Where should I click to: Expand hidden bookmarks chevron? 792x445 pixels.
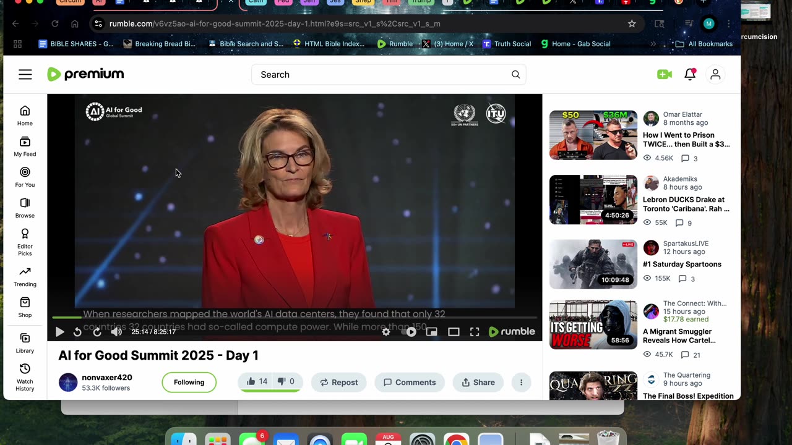pos(653,44)
